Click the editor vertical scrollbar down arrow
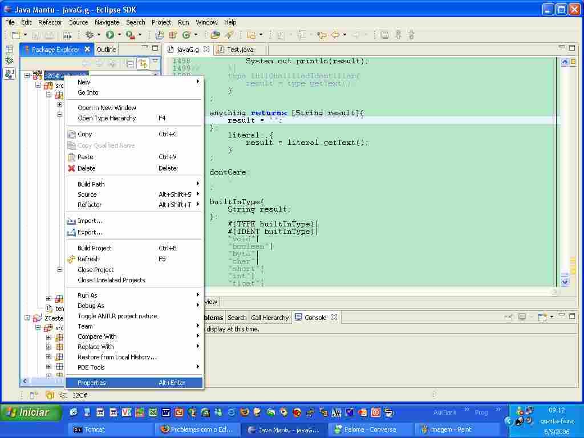Screen dimensions: 584x438 (x=565, y=282)
